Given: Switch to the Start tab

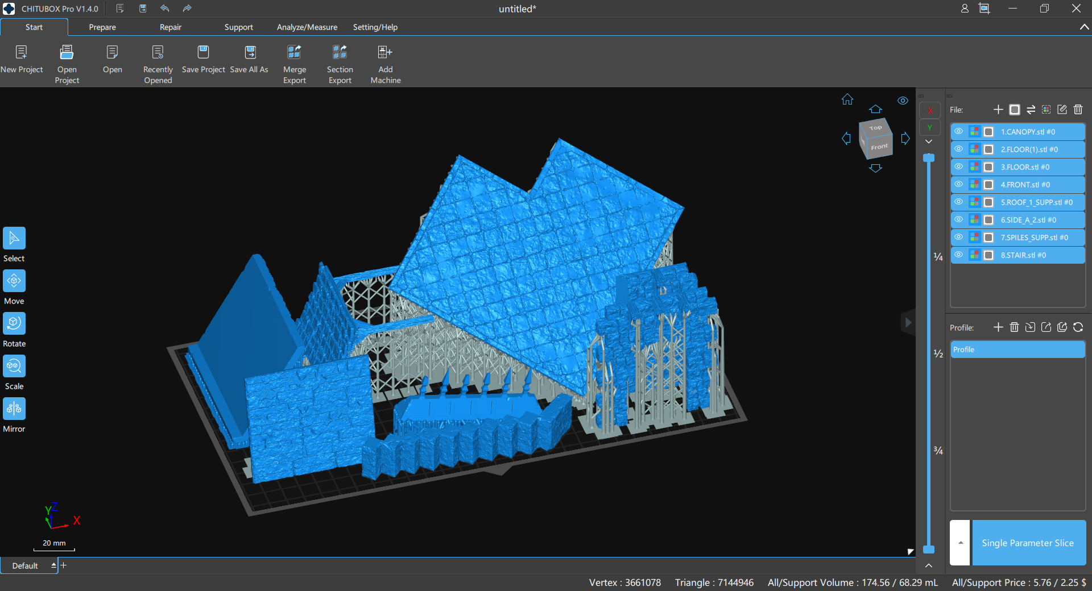Looking at the screenshot, I should point(34,27).
